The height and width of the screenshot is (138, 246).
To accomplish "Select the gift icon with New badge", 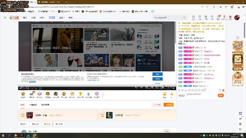I will click(31, 94).
